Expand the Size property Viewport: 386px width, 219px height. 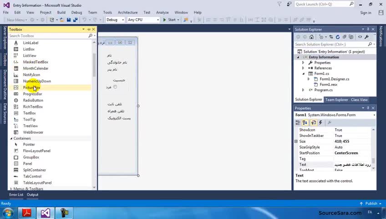[x=296, y=141]
